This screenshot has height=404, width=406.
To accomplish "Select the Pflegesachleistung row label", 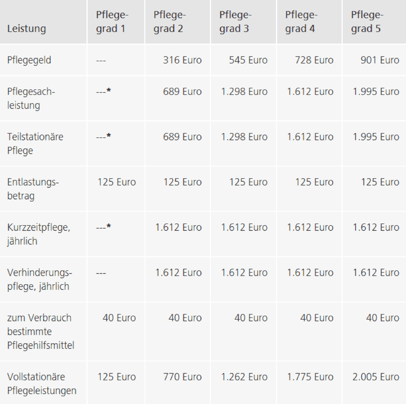I will click(31, 98).
